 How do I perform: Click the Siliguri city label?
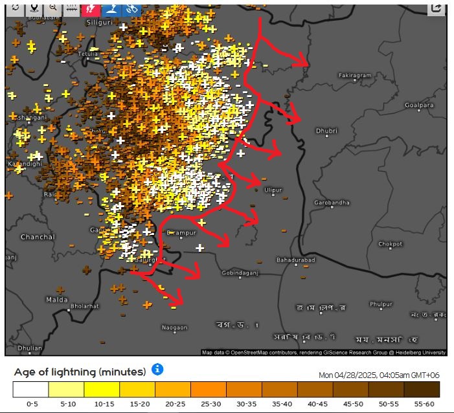(99, 22)
